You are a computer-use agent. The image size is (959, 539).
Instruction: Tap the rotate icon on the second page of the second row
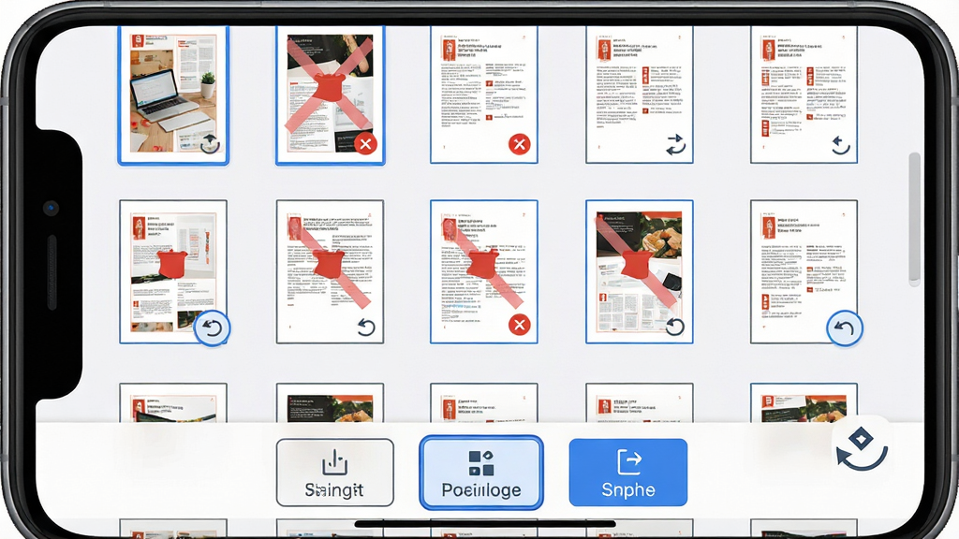366,328
